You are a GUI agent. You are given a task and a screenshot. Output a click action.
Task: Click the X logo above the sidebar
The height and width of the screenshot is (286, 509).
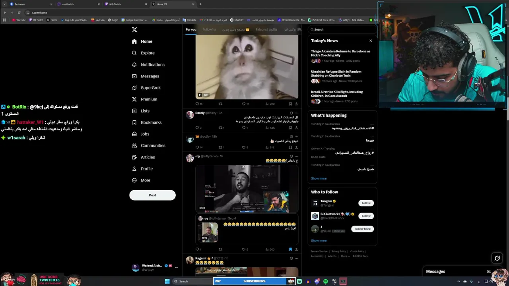coord(134,30)
